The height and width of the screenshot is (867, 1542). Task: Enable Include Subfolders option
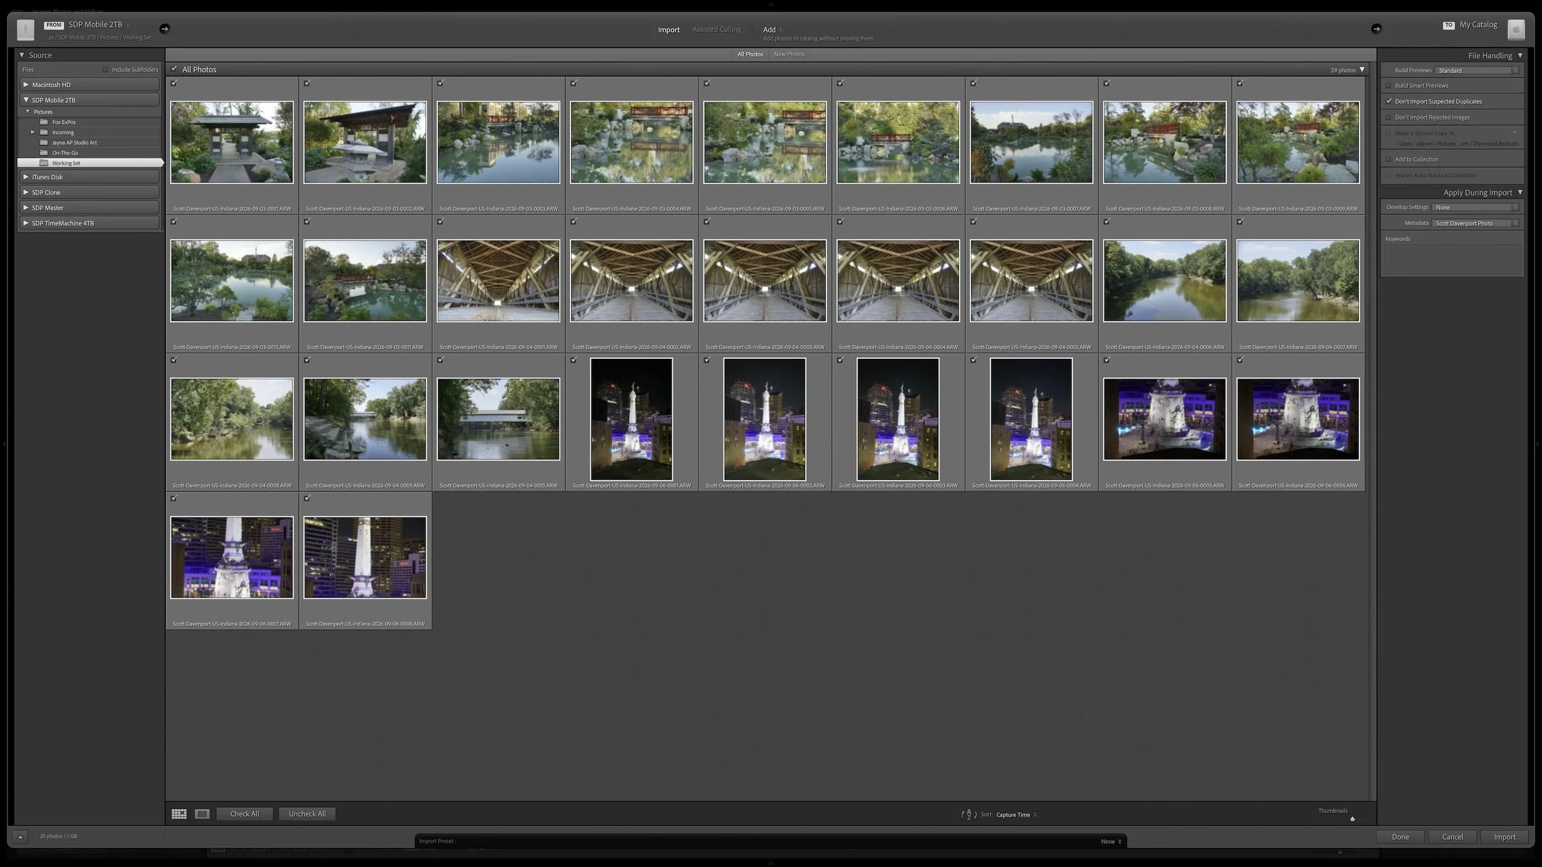(x=105, y=70)
